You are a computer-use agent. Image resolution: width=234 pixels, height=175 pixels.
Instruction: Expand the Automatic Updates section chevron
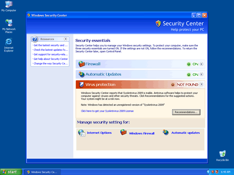click(x=202, y=74)
